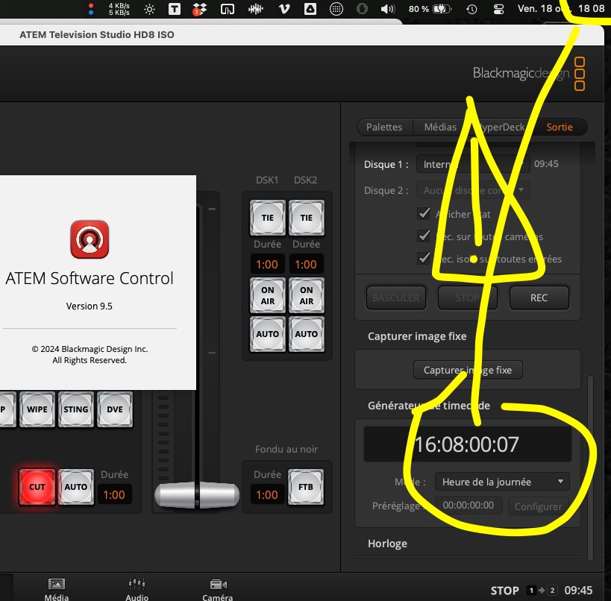Image resolution: width=611 pixels, height=601 pixels.
Task: Open the Time Machine menu bar icon
Action: pyautogui.click(x=471, y=9)
